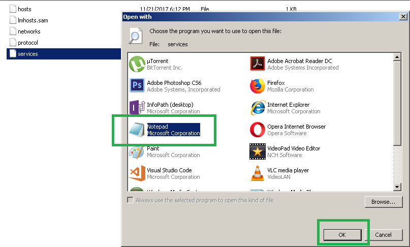The height and width of the screenshot is (247, 410).
Task: Click the lmhosts.sam file icon
Action: [x=13, y=20]
